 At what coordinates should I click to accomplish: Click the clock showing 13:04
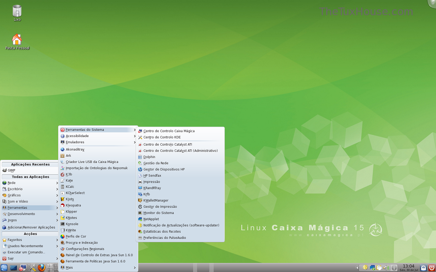[409, 267]
